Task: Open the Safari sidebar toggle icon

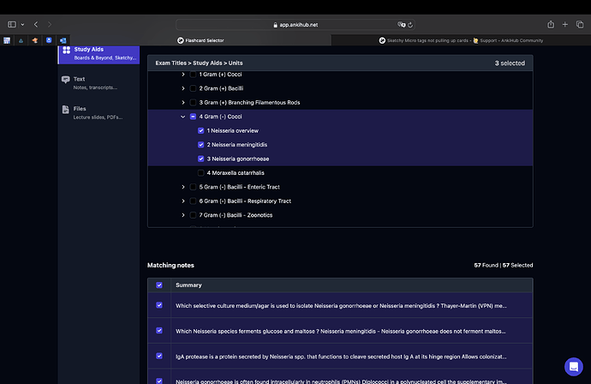Action: (12, 25)
